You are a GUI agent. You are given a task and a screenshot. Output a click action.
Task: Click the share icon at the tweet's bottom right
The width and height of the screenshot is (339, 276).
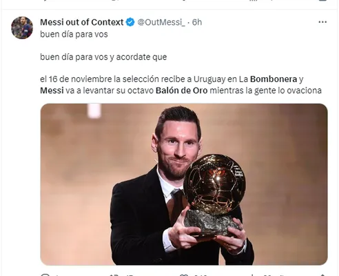(322, 275)
